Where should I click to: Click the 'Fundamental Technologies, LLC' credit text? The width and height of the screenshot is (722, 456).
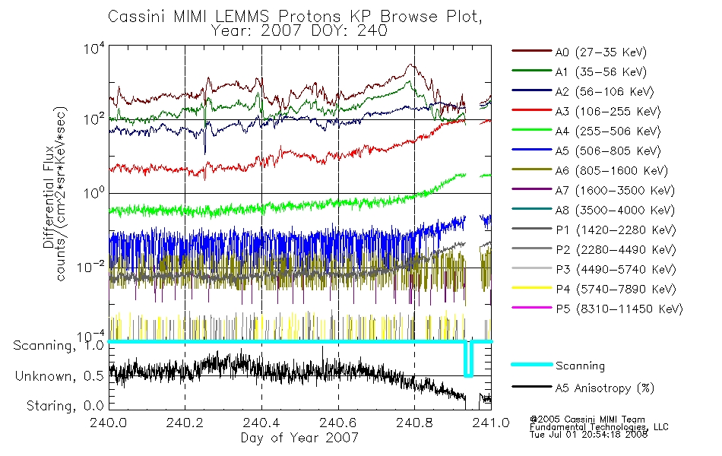coord(599,427)
